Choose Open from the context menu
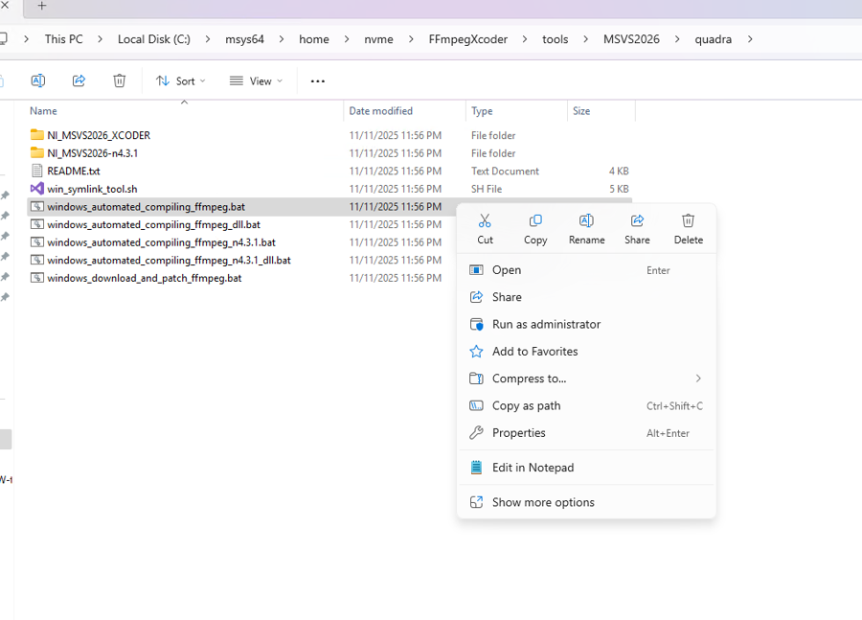 [586, 270]
